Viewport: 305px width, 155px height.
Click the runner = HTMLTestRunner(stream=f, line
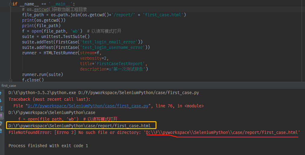click(62, 53)
